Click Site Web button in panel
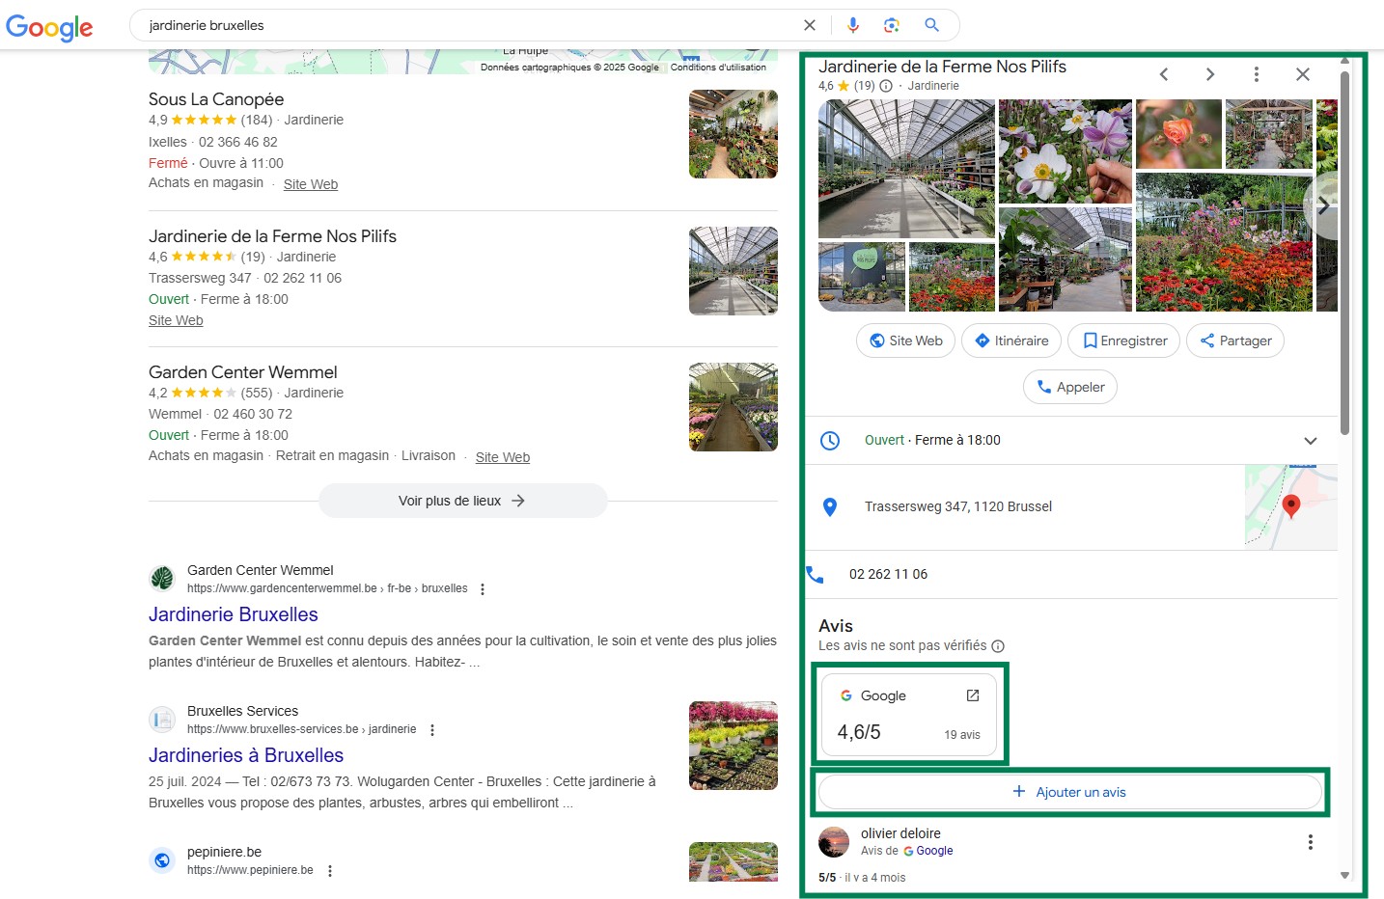The width and height of the screenshot is (1384, 899). click(905, 341)
